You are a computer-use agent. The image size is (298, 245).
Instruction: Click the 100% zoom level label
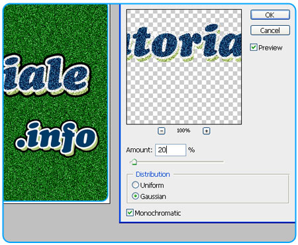[183, 130]
